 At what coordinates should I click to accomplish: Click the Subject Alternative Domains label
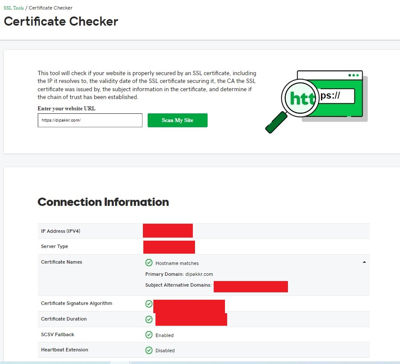(178, 285)
